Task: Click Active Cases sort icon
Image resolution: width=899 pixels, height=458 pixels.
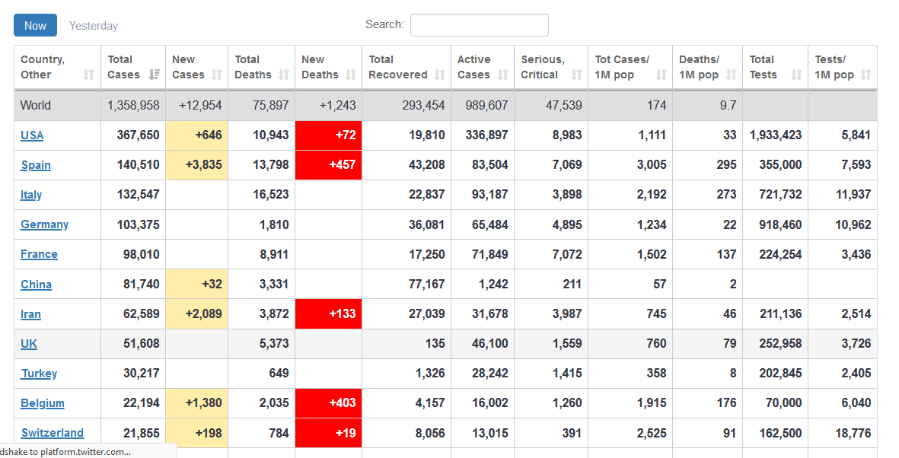Action: point(503,75)
